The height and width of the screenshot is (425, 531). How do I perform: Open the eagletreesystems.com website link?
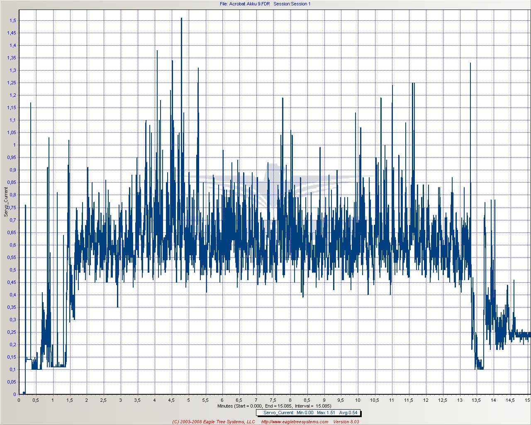(295, 422)
